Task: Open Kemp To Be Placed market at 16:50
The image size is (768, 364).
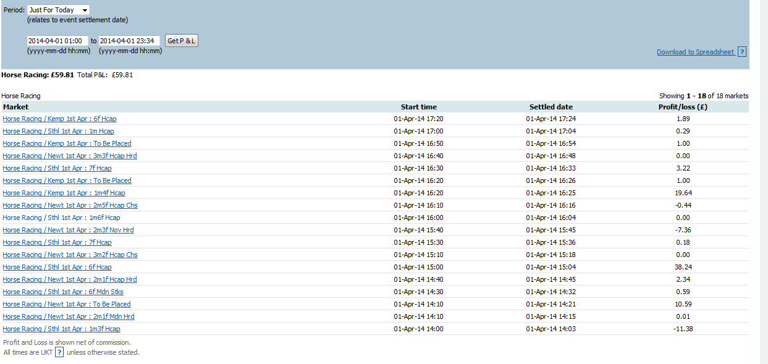Action: [x=67, y=143]
